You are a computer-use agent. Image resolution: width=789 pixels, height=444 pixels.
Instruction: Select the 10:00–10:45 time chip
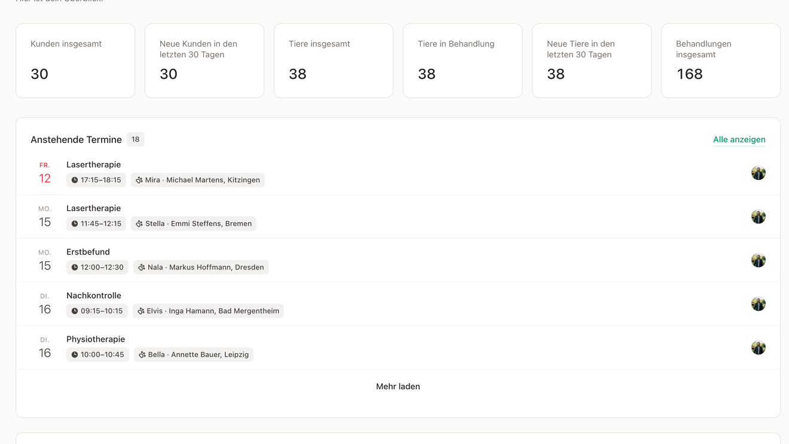97,354
